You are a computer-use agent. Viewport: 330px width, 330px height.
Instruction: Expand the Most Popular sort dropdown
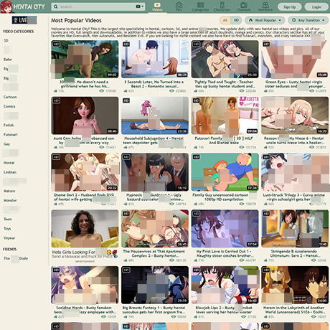click(265, 20)
